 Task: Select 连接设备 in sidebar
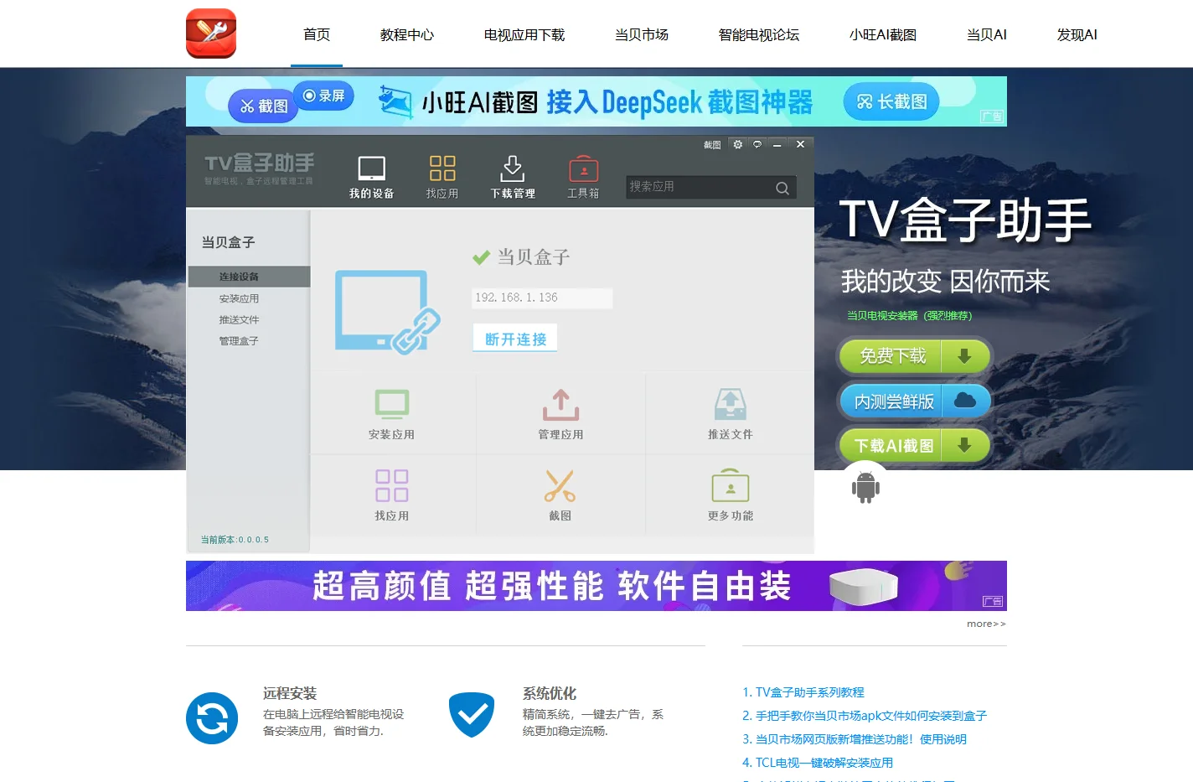pos(250,277)
